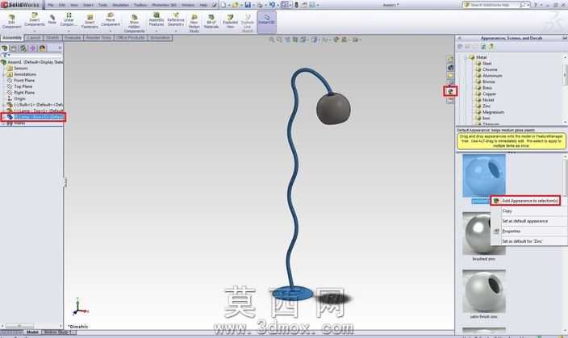
Task: Expand the Mates node in the tree
Action: pyautogui.click(x=3, y=123)
